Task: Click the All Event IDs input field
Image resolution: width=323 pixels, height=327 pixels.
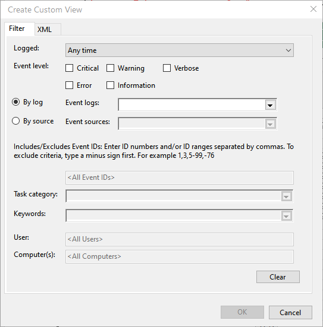Action: [180, 177]
